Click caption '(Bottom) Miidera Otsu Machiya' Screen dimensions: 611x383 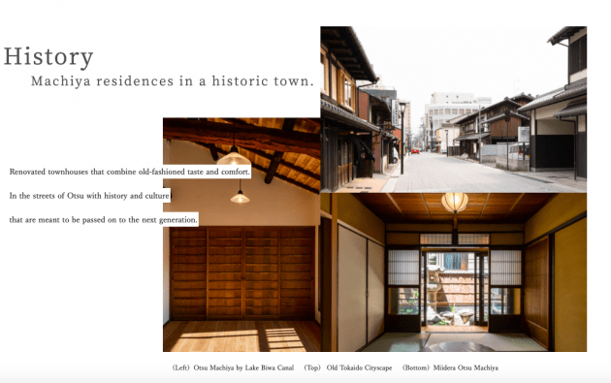point(450,367)
